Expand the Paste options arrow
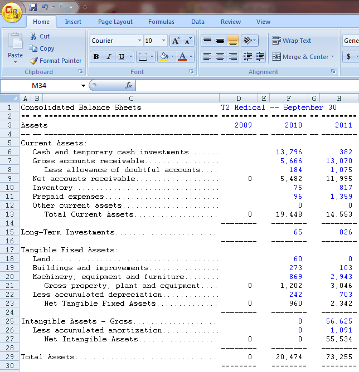This screenshot has height=372, width=359. coord(15,62)
